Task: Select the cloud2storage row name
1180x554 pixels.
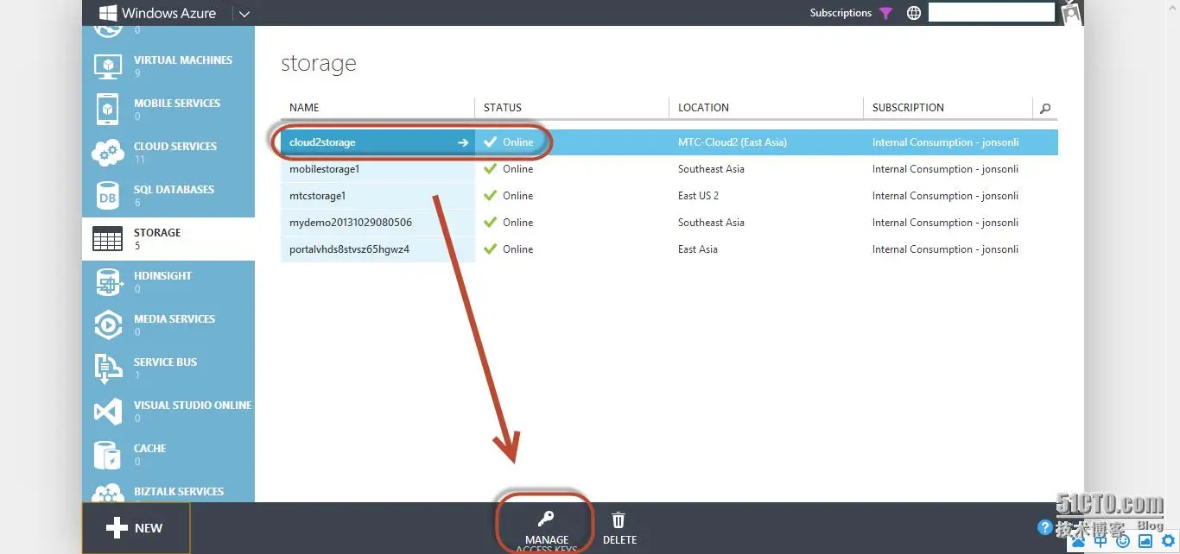Action: click(322, 142)
